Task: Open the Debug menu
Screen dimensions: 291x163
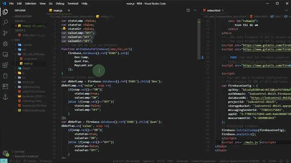Action: pyautogui.click(x=60, y=4)
